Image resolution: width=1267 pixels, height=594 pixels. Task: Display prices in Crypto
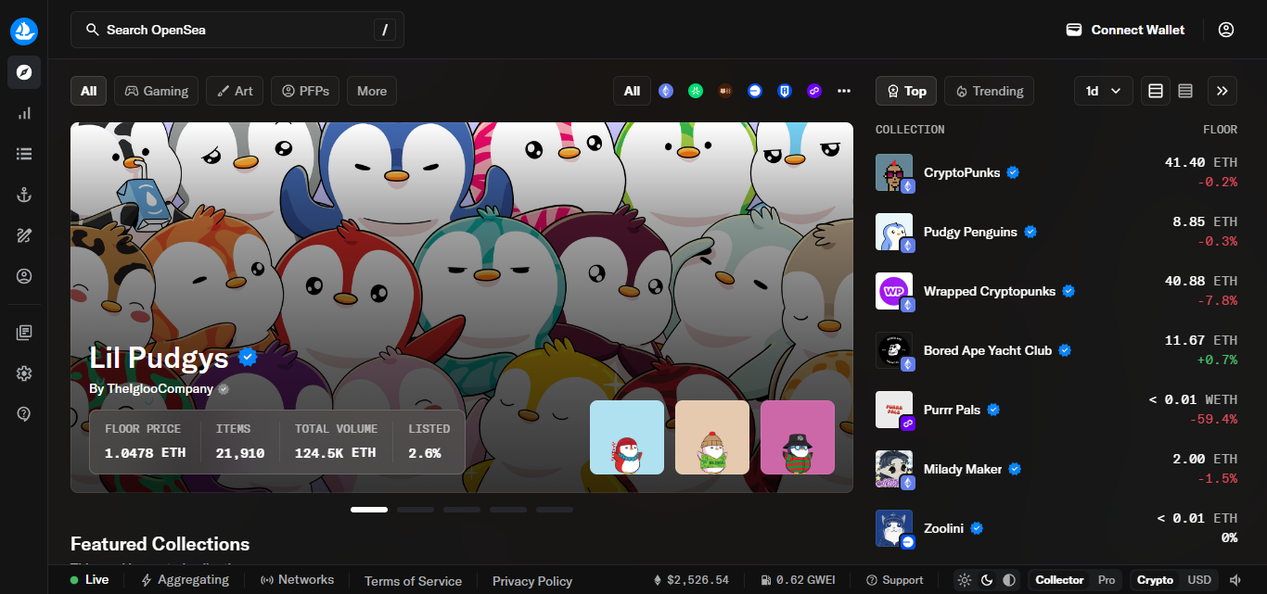1156,580
